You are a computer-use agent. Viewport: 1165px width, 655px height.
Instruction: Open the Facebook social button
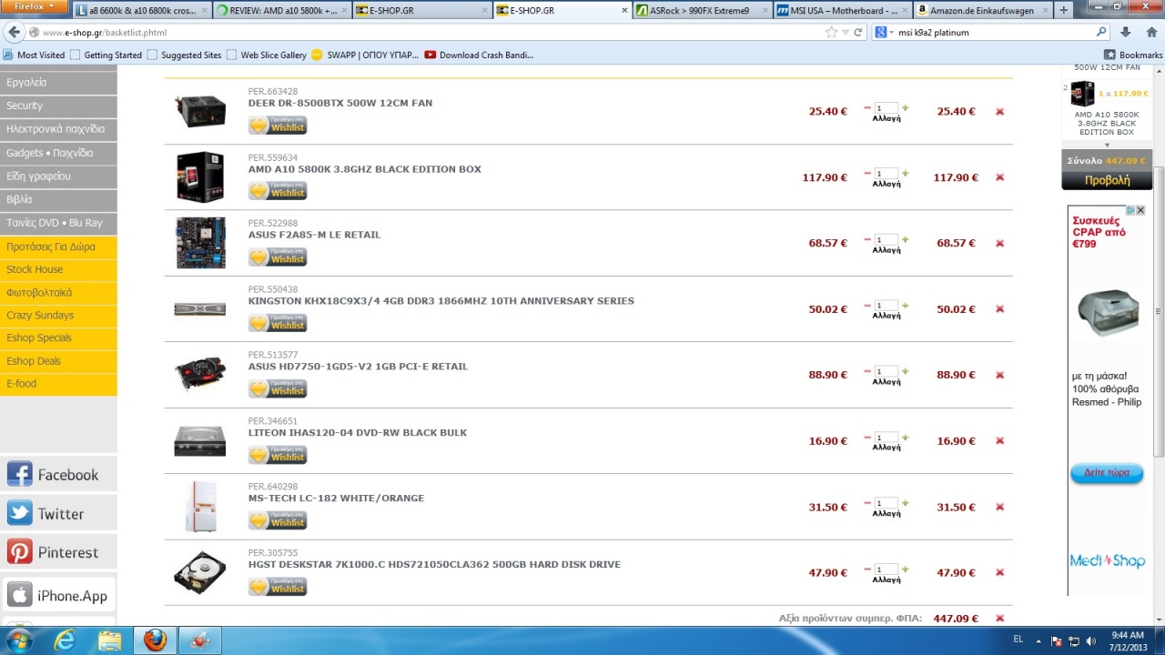(58, 475)
